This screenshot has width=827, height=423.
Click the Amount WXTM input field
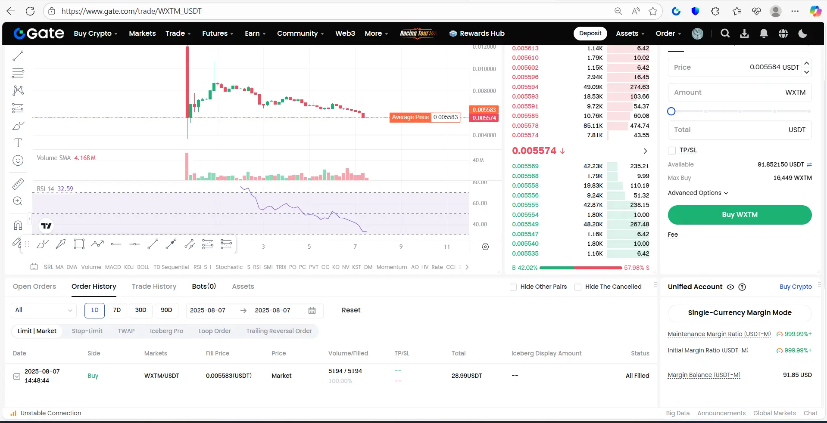tap(740, 93)
